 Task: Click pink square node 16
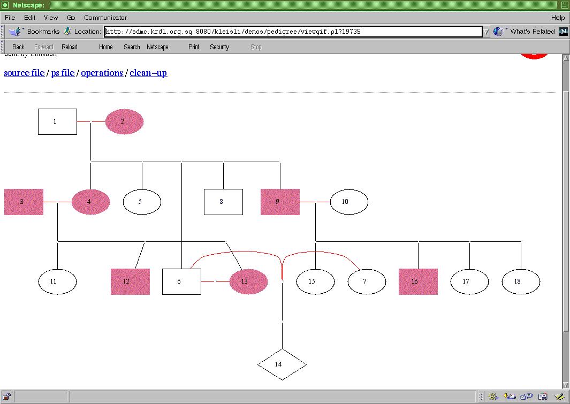pos(418,281)
